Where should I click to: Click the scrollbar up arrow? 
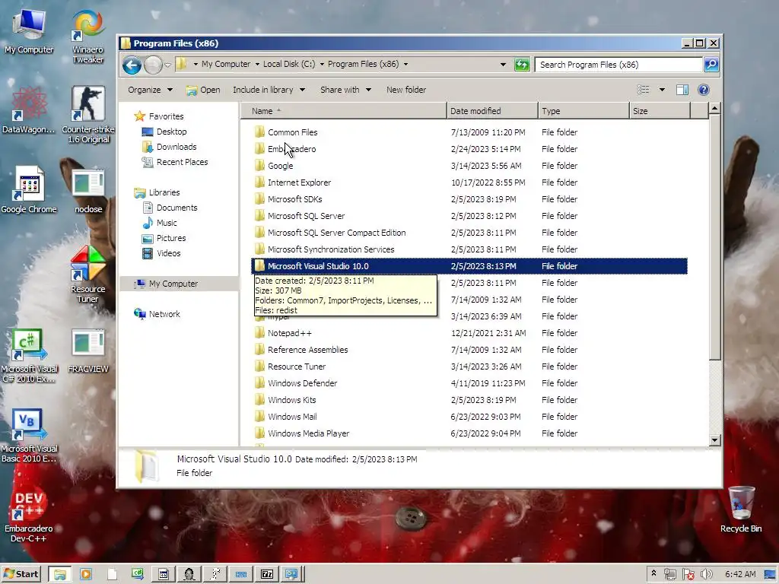[715, 108]
